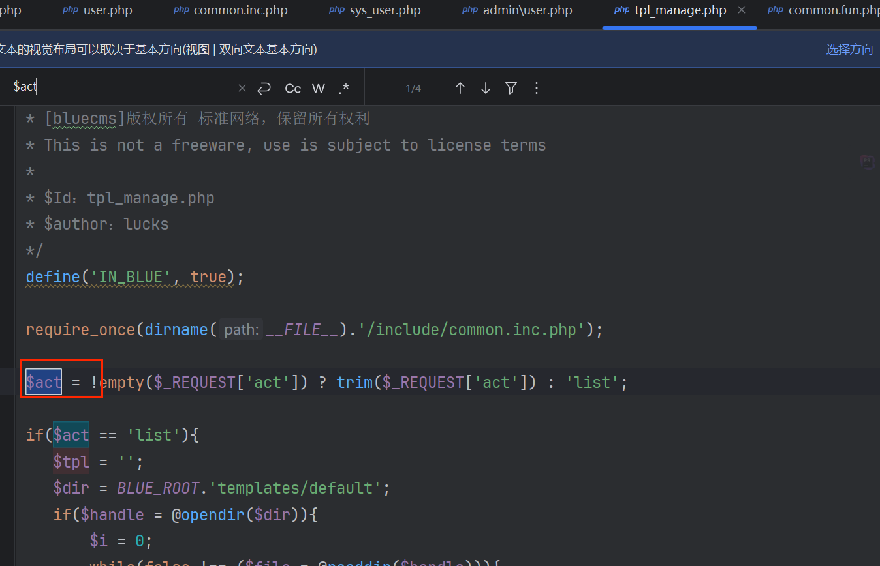Click into the $act search field
This screenshot has height=566, width=880.
point(124,88)
